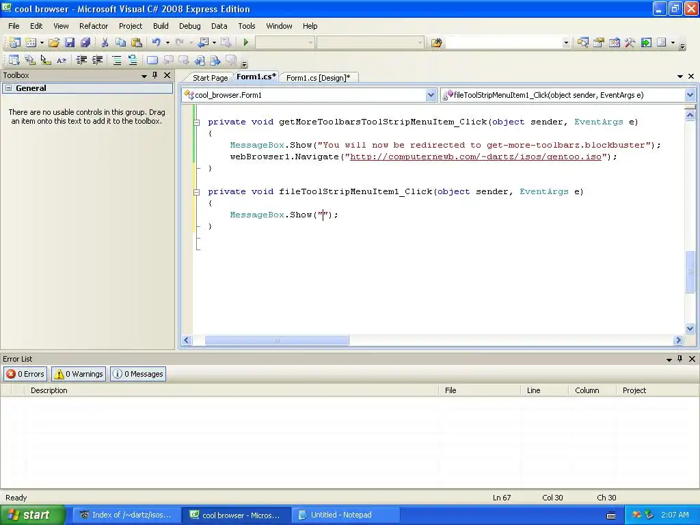Open the Toolbox window position dropdown arrow

pos(144,76)
